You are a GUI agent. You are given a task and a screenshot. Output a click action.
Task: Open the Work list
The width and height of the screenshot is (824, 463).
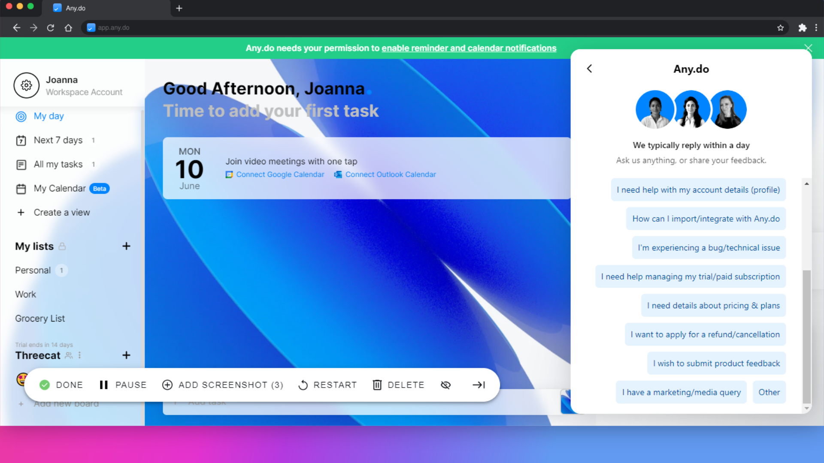pos(25,295)
